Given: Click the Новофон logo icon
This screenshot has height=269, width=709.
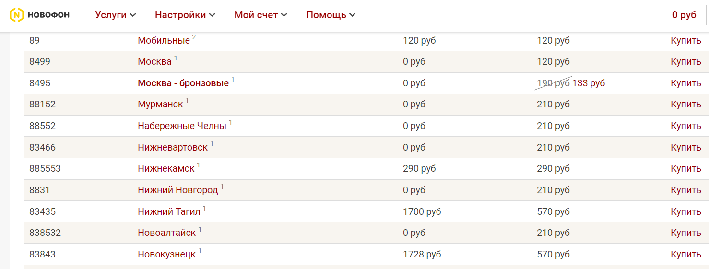Looking at the screenshot, I should pyautogui.click(x=17, y=15).
